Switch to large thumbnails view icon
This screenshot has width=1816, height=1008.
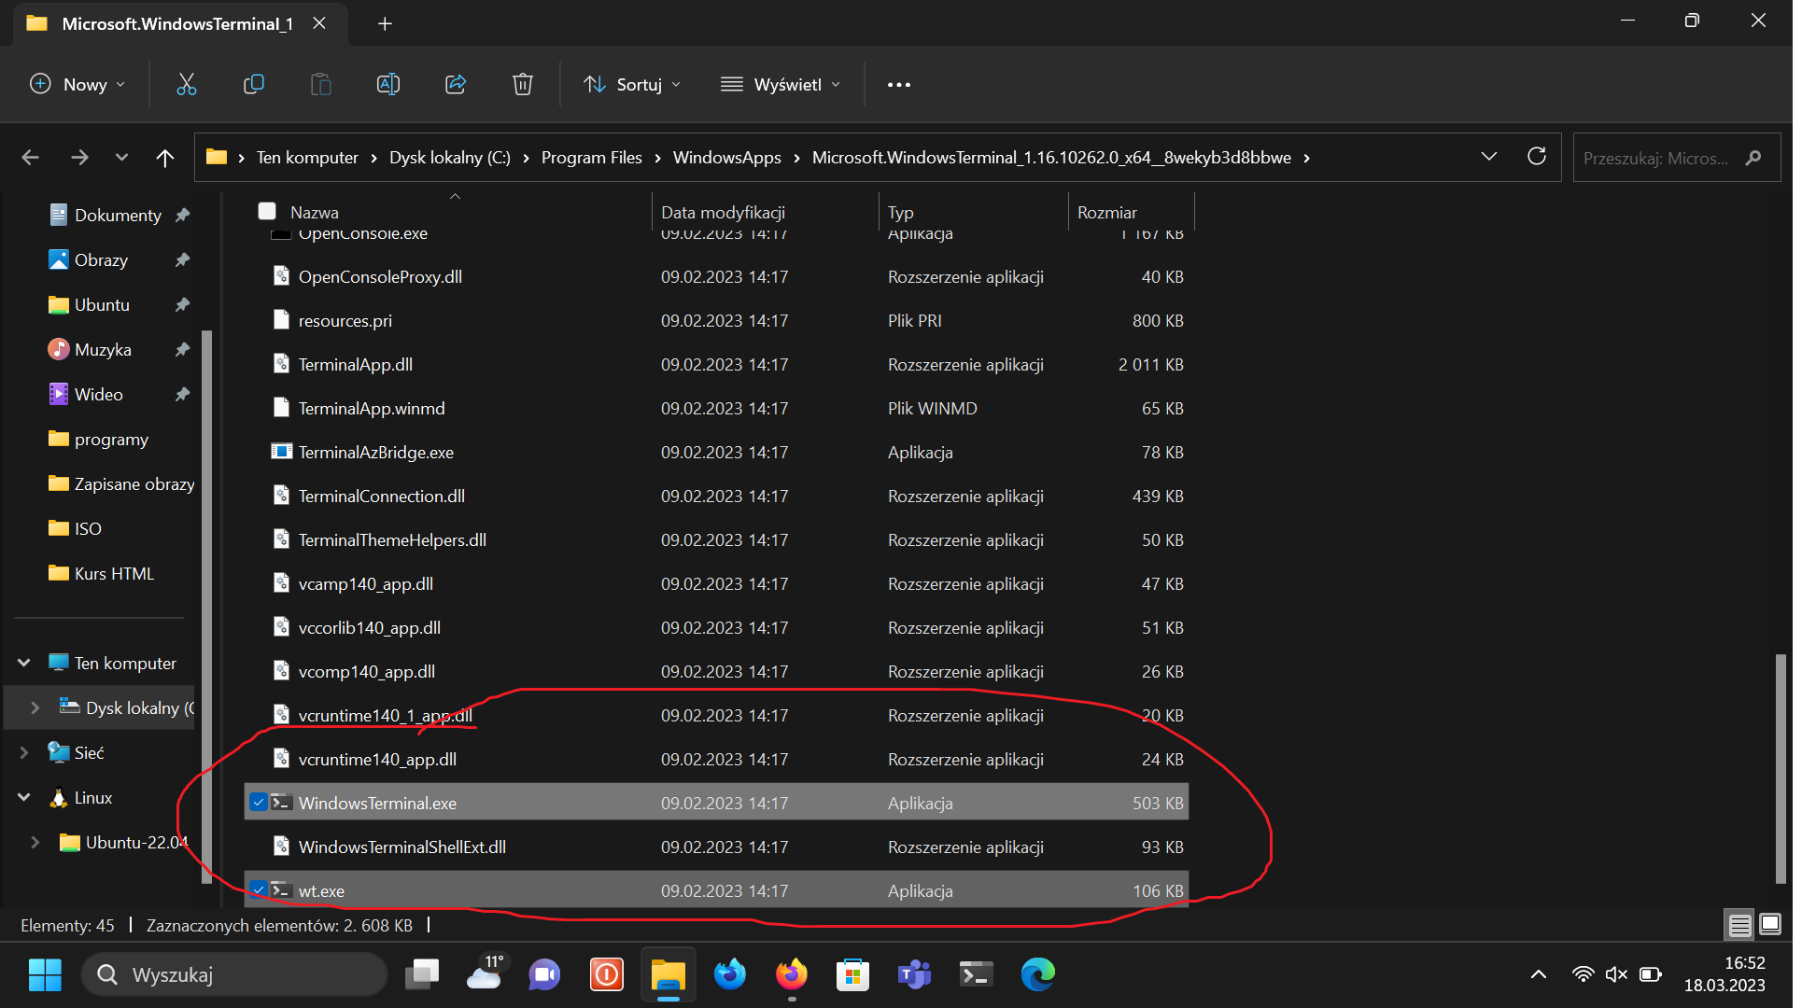point(1769,925)
